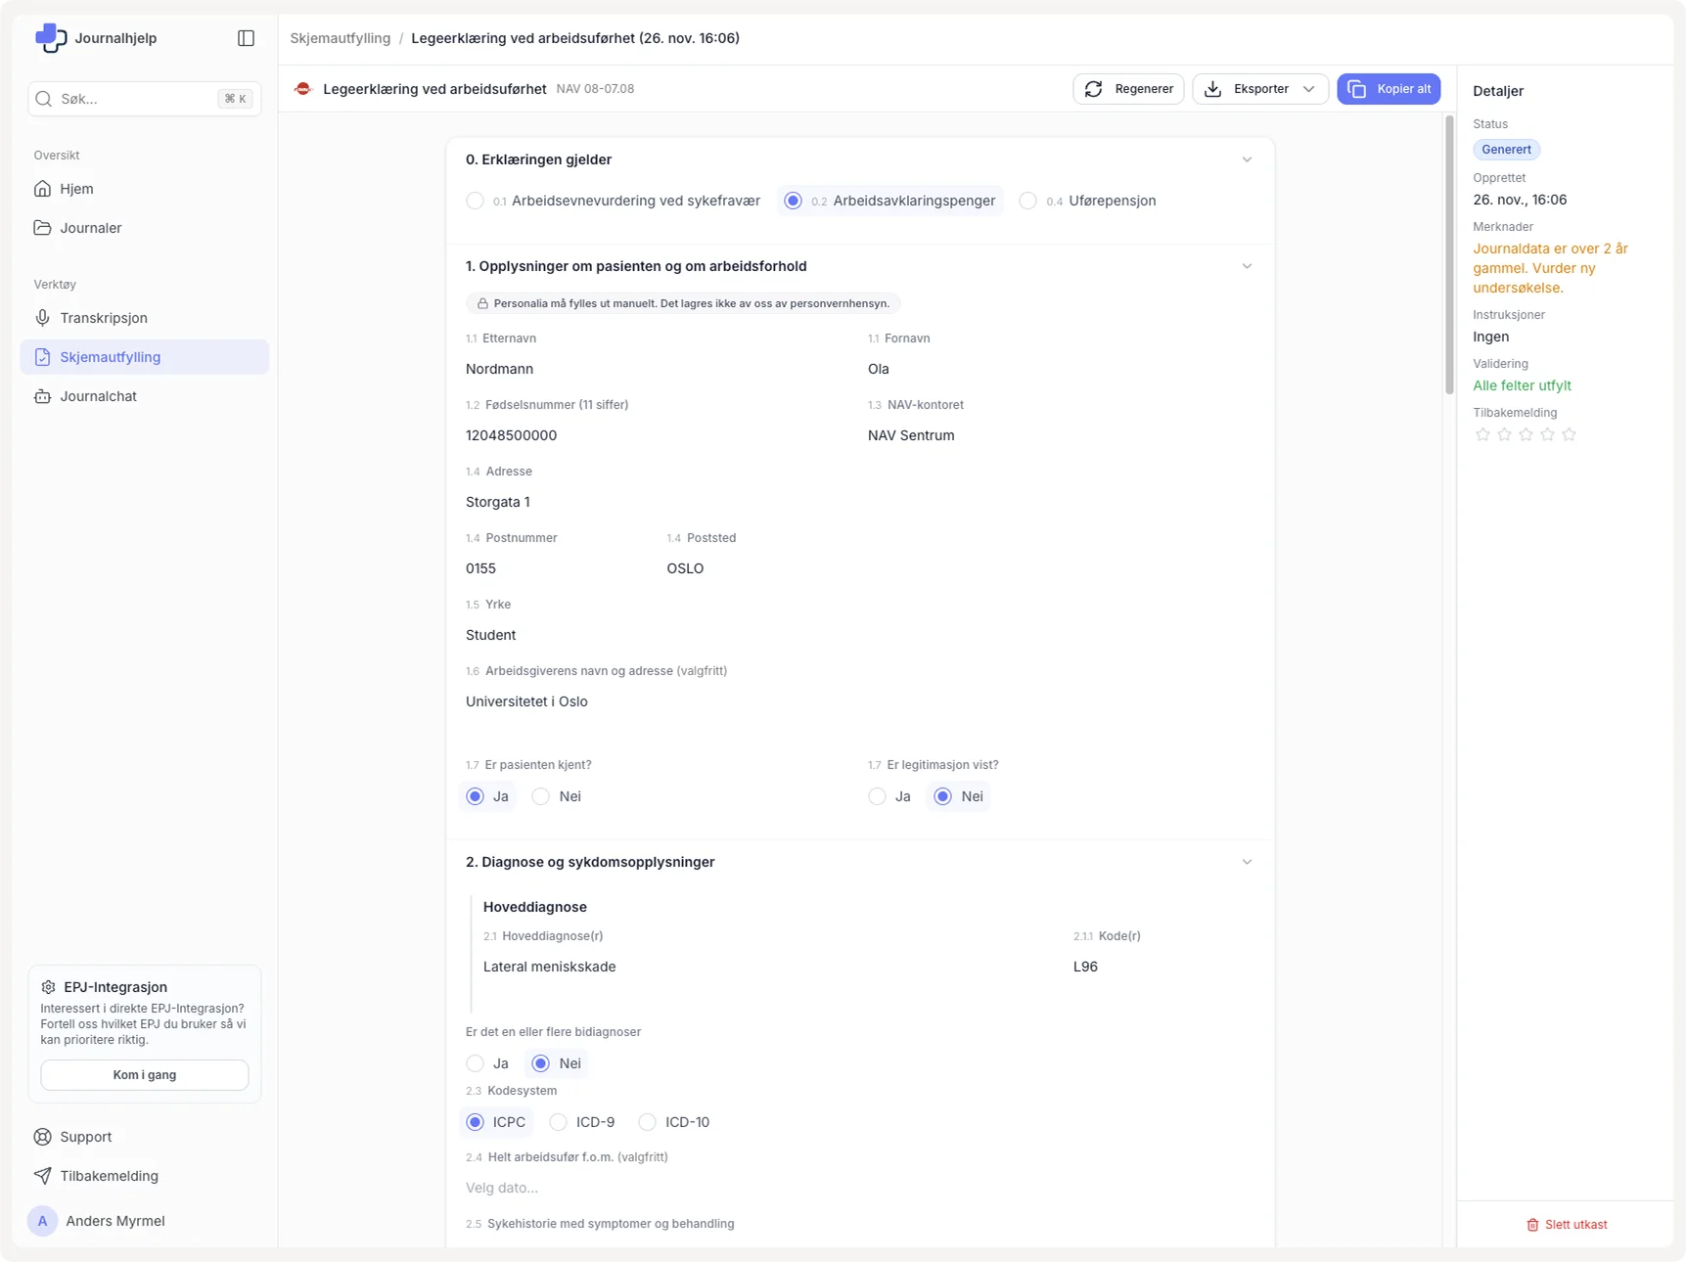Collapse section 2 Diagnose og sykdomsopplysninger
This screenshot has height=1262, width=1686.
[1247, 862]
